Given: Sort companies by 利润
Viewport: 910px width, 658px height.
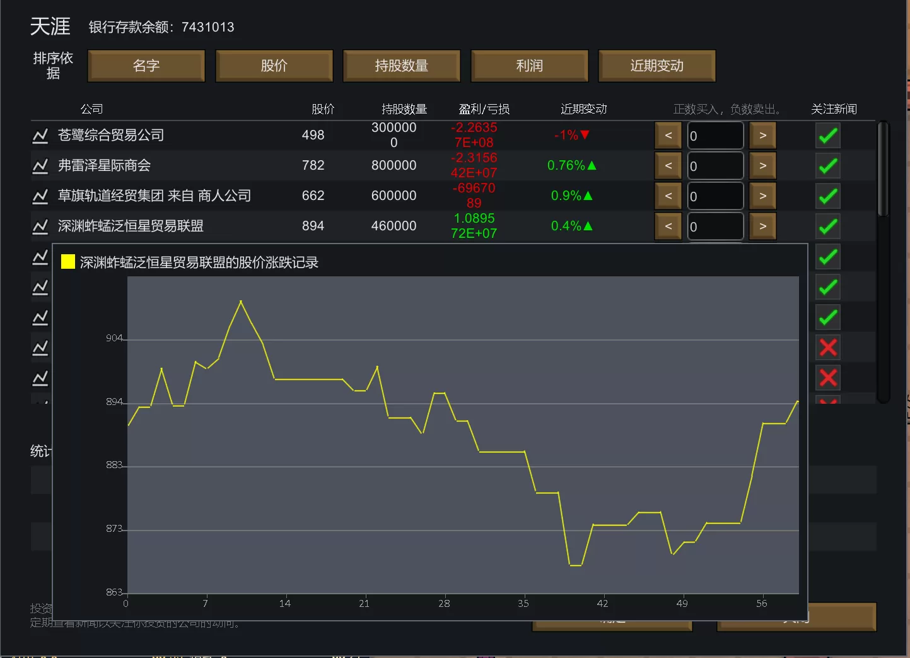Looking at the screenshot, I should (529, 66).
